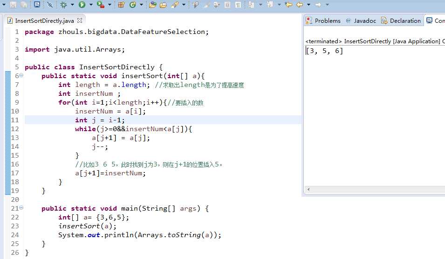445x259 pixels.
Task: Click the console scroll-left arrow
Action: coord(308,189)
